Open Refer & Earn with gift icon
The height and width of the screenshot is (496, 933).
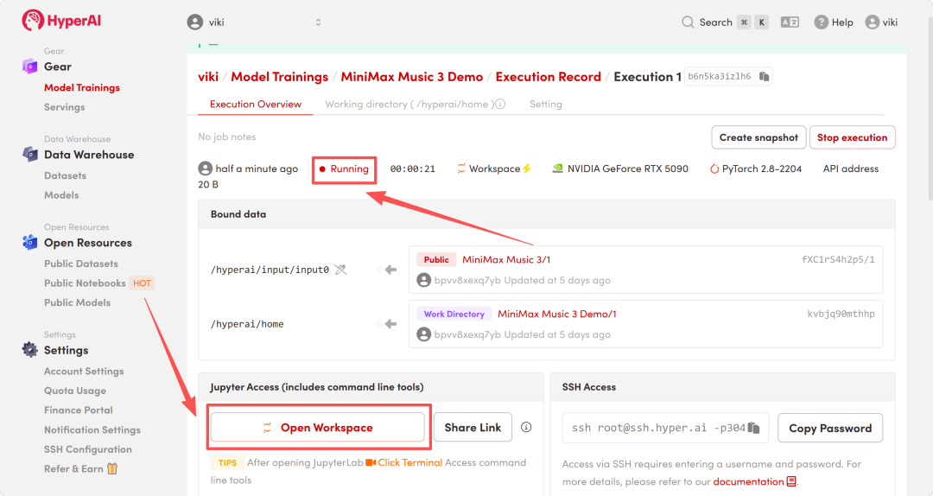81,468
